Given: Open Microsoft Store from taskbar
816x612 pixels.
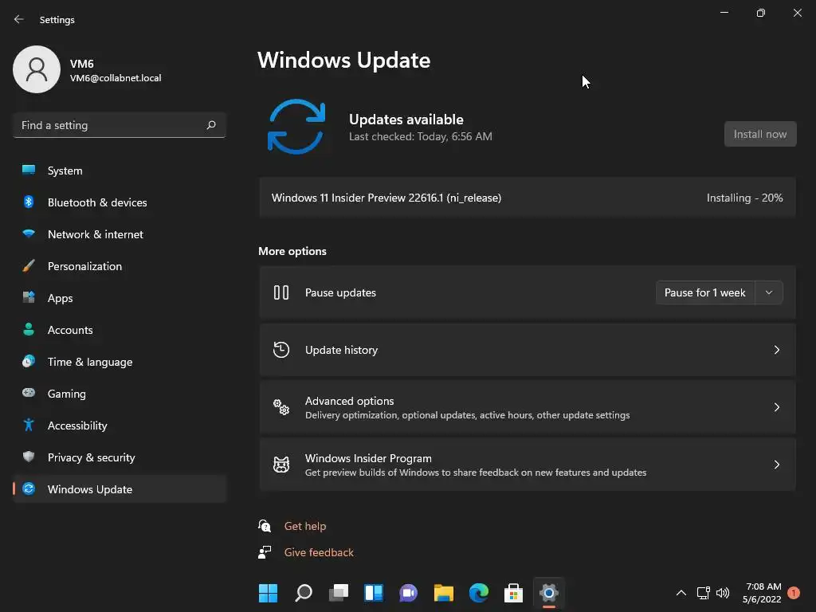Looking at the screenshot, I should click(x=514, y=593).
